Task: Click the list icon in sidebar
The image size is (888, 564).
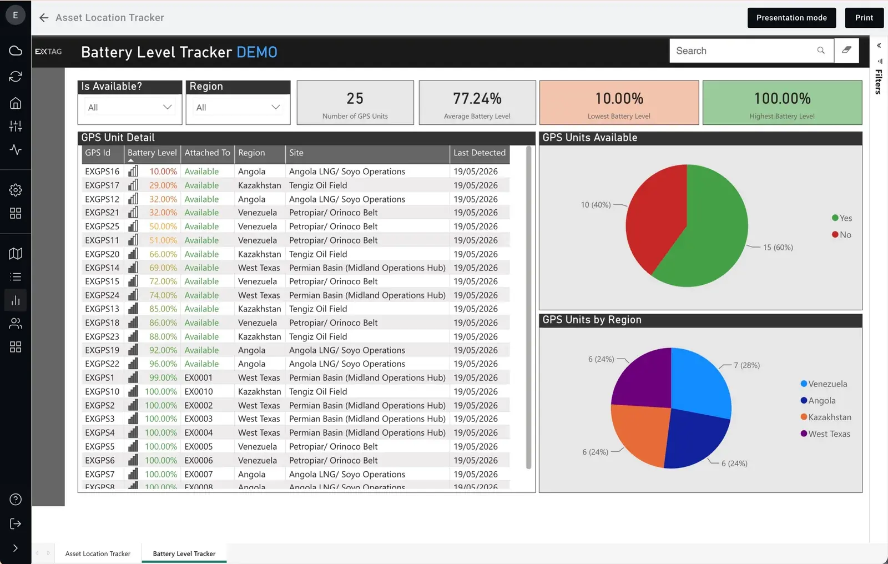Action: tap(16, 276)
